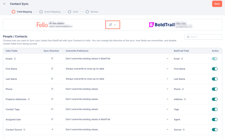The height and width of the screenshot is (138, 225).
Task: Click sync direction icon for Assigned User
Action: point(52,119)
